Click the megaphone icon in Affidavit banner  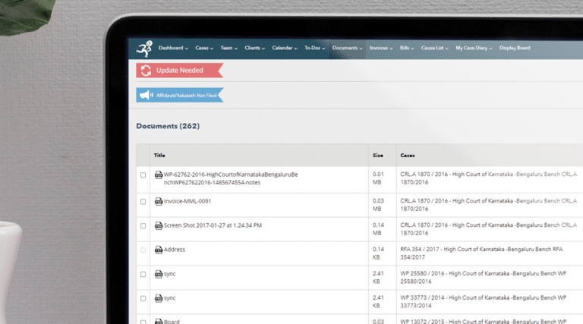coord(147,95)
